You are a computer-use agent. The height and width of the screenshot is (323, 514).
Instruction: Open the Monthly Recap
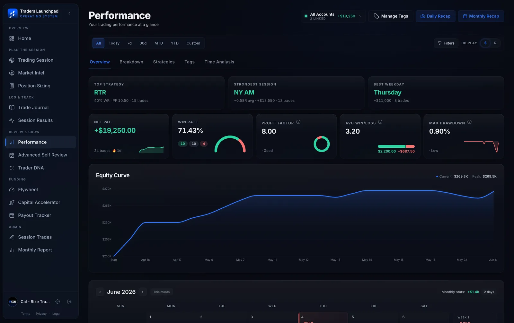[x=481, y=16]
